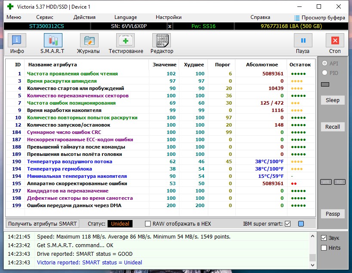
Task: Click log scrollbar down arrow
Action: click(x=312, y=265)
